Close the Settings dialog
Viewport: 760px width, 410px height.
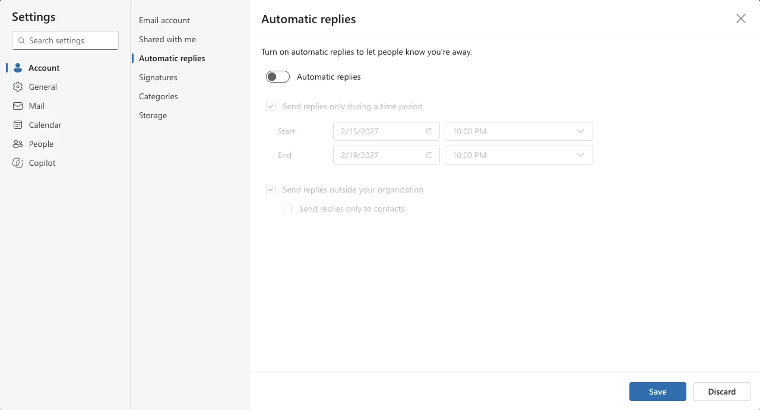pos(741,18)
